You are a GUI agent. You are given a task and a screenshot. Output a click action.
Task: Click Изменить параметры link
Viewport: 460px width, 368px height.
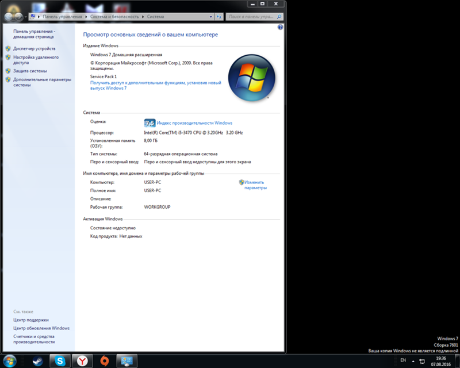(x=255, y=185)
